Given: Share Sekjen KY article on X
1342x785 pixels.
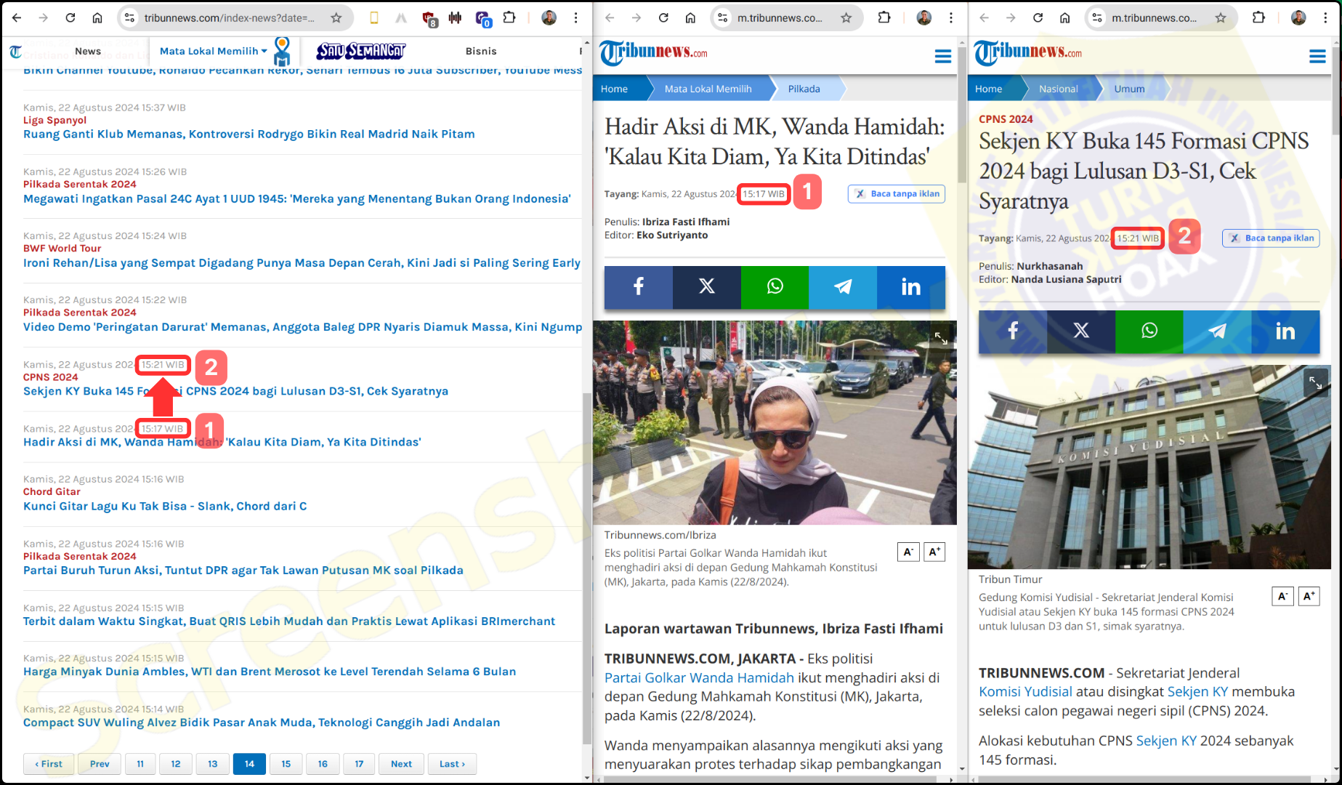Looking at the screenshot, I should tap(1080, 331).
